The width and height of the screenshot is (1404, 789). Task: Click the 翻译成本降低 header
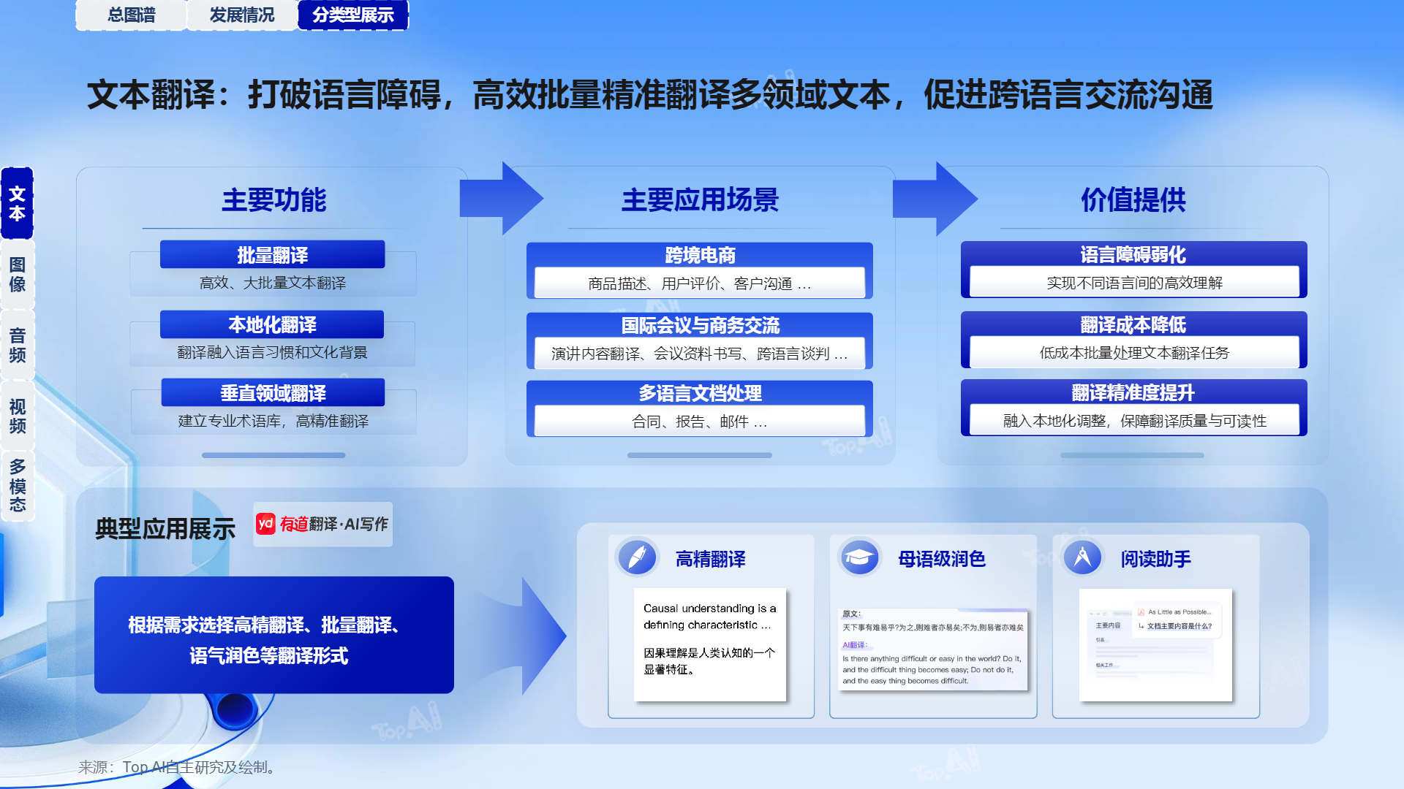click(1133, 324)
